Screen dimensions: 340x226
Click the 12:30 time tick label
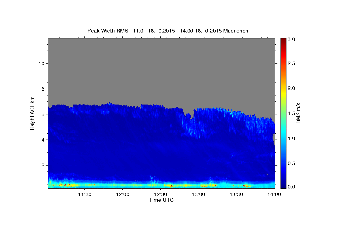[161, 194]
